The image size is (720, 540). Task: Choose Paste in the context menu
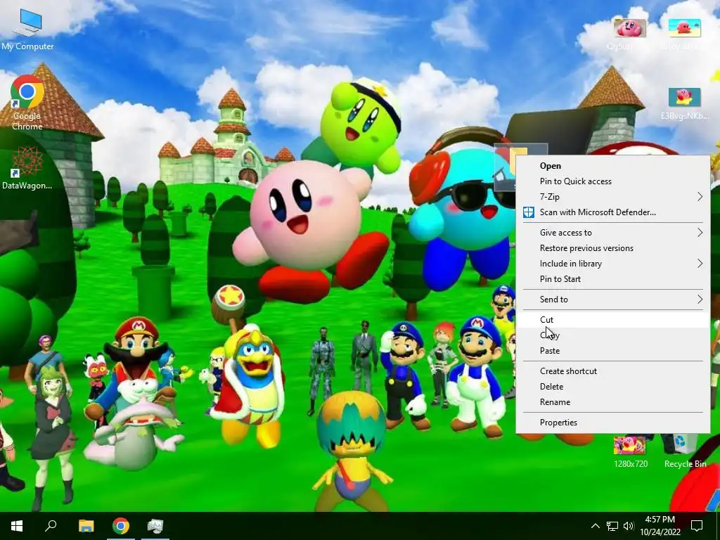coord(613,351)
